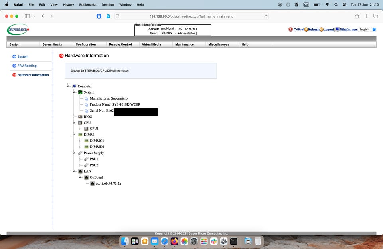Click the Refresh link
This screenshot has height=249, width=383.
pos(314,29)
